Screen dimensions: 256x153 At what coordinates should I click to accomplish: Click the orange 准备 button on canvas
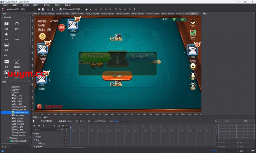click(x=117, y=75)
